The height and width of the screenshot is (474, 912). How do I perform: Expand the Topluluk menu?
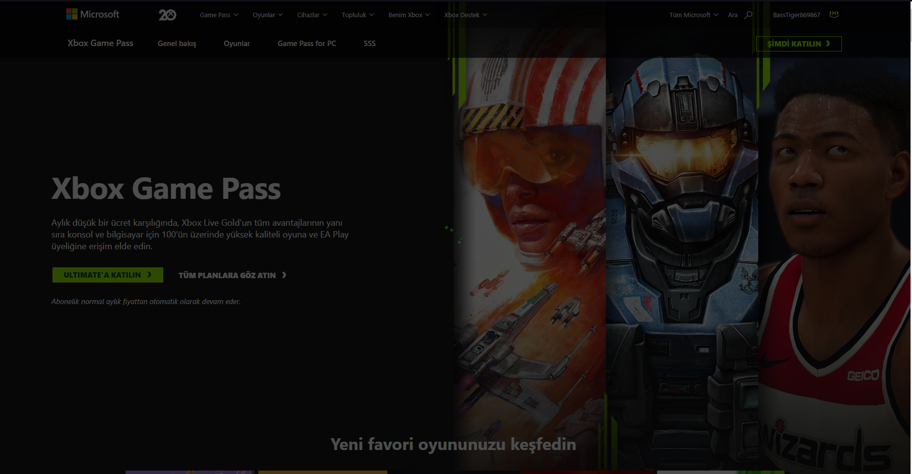pos(357,15)
